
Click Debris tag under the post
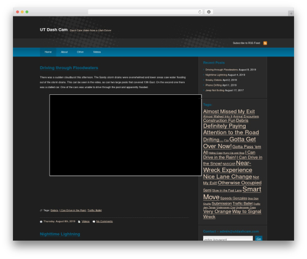click(x=54, y=211)
